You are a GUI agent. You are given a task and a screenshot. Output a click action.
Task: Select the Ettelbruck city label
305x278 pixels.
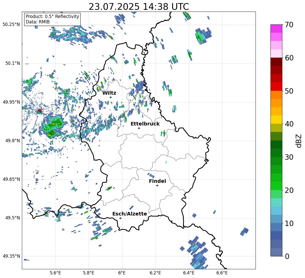click(x=145, y=124)
